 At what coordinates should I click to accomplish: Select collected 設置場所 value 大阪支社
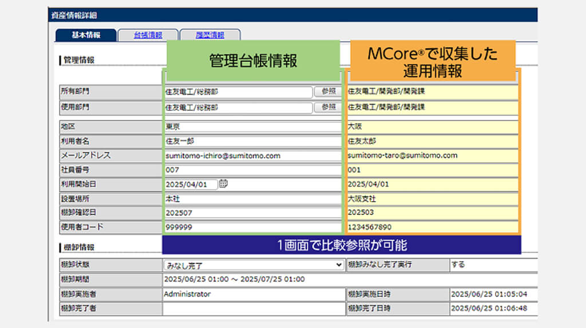click(x=362, y=199)
